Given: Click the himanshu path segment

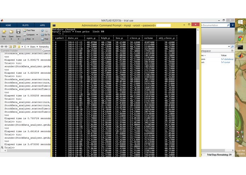Looking at the screenshot, I should coord(44,47).
